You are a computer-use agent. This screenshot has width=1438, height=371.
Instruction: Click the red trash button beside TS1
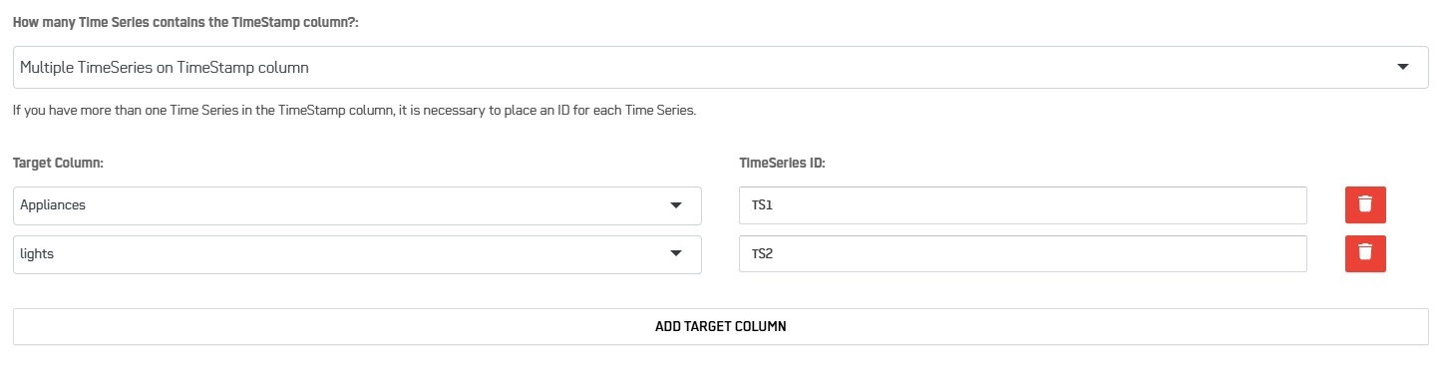click(1365, 203)
